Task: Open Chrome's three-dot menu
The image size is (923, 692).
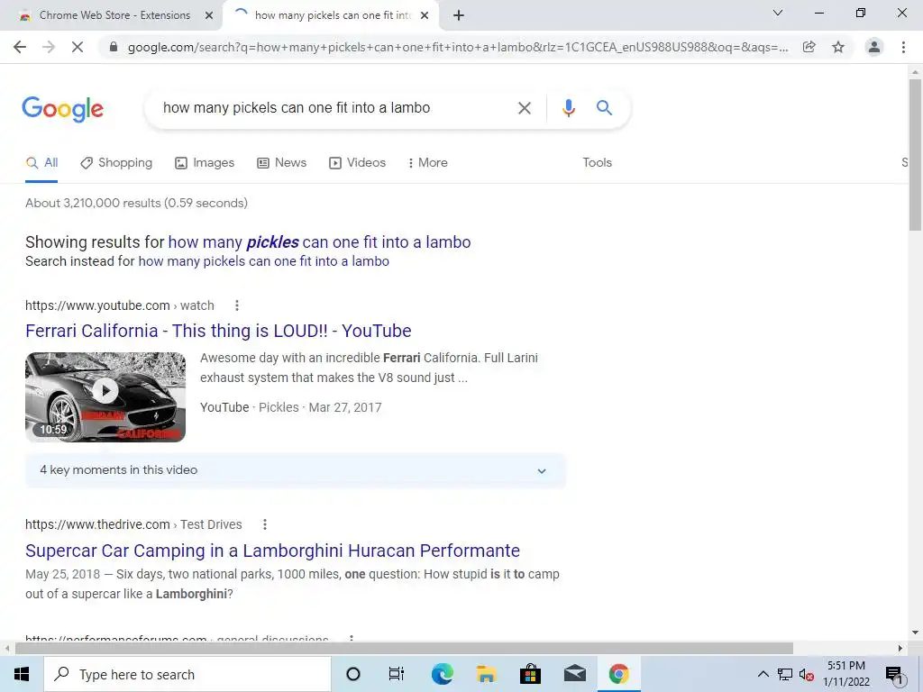Action: [903, 47]
